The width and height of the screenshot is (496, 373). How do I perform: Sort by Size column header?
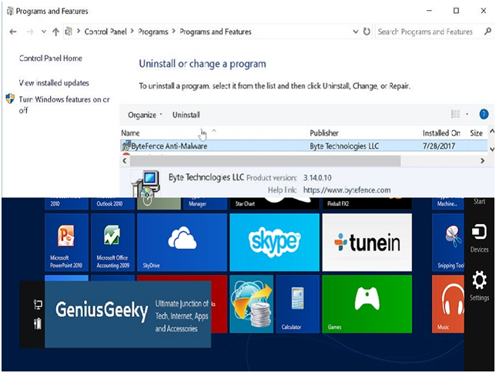click(x=476, y=133)
